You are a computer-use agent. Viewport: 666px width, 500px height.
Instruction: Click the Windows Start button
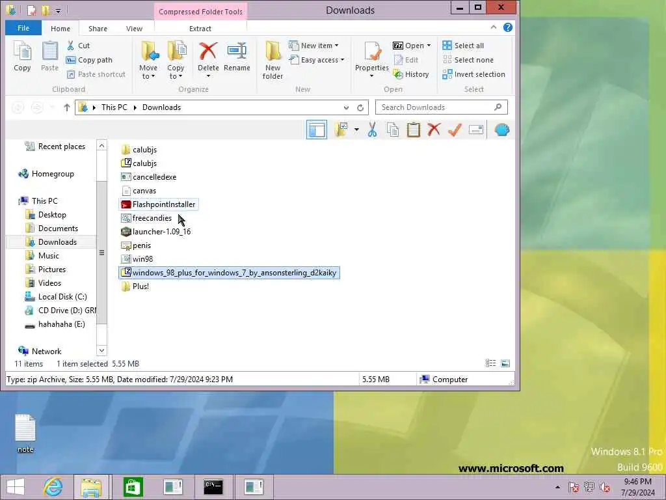click(x=16, y=487)
